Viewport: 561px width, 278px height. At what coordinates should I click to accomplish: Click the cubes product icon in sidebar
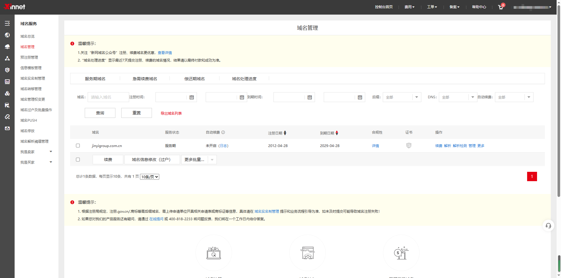[x=8, y=93]
